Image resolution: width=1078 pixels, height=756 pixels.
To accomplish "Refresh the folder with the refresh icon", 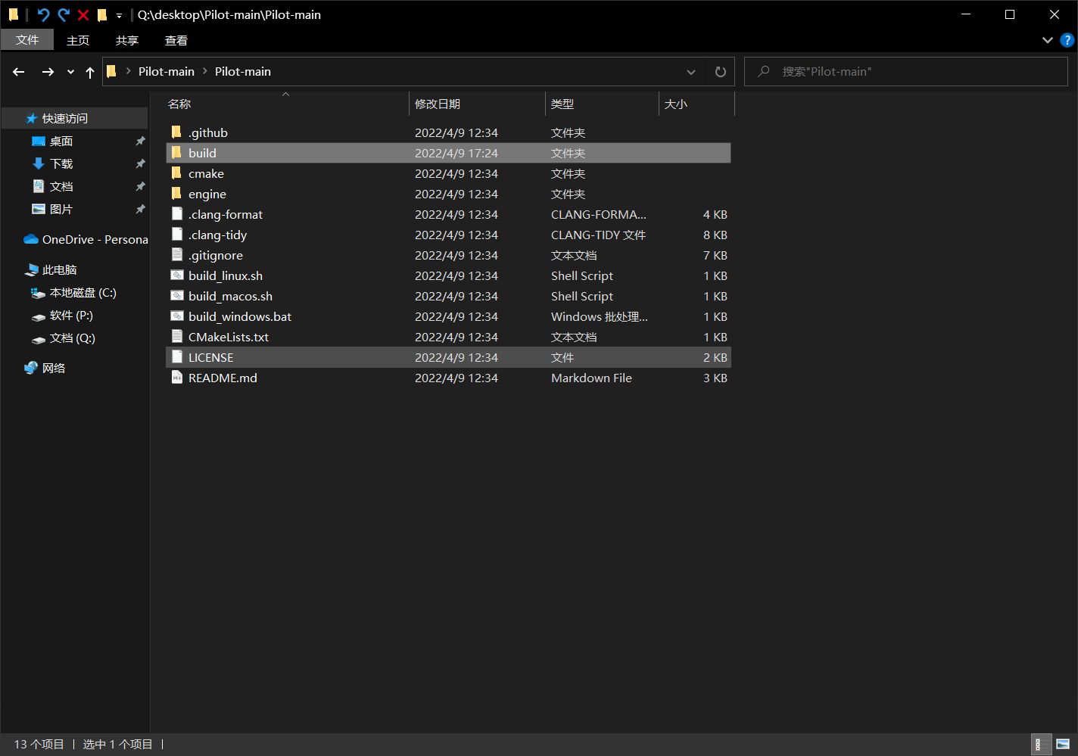I will point(721,72).
